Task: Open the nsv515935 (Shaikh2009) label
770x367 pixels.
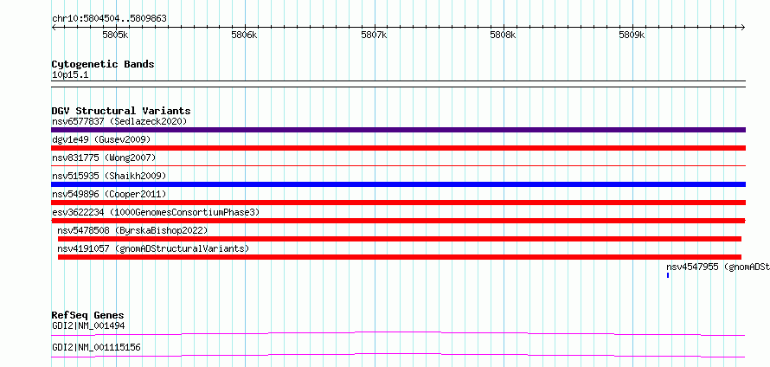Action: [109, 176]
